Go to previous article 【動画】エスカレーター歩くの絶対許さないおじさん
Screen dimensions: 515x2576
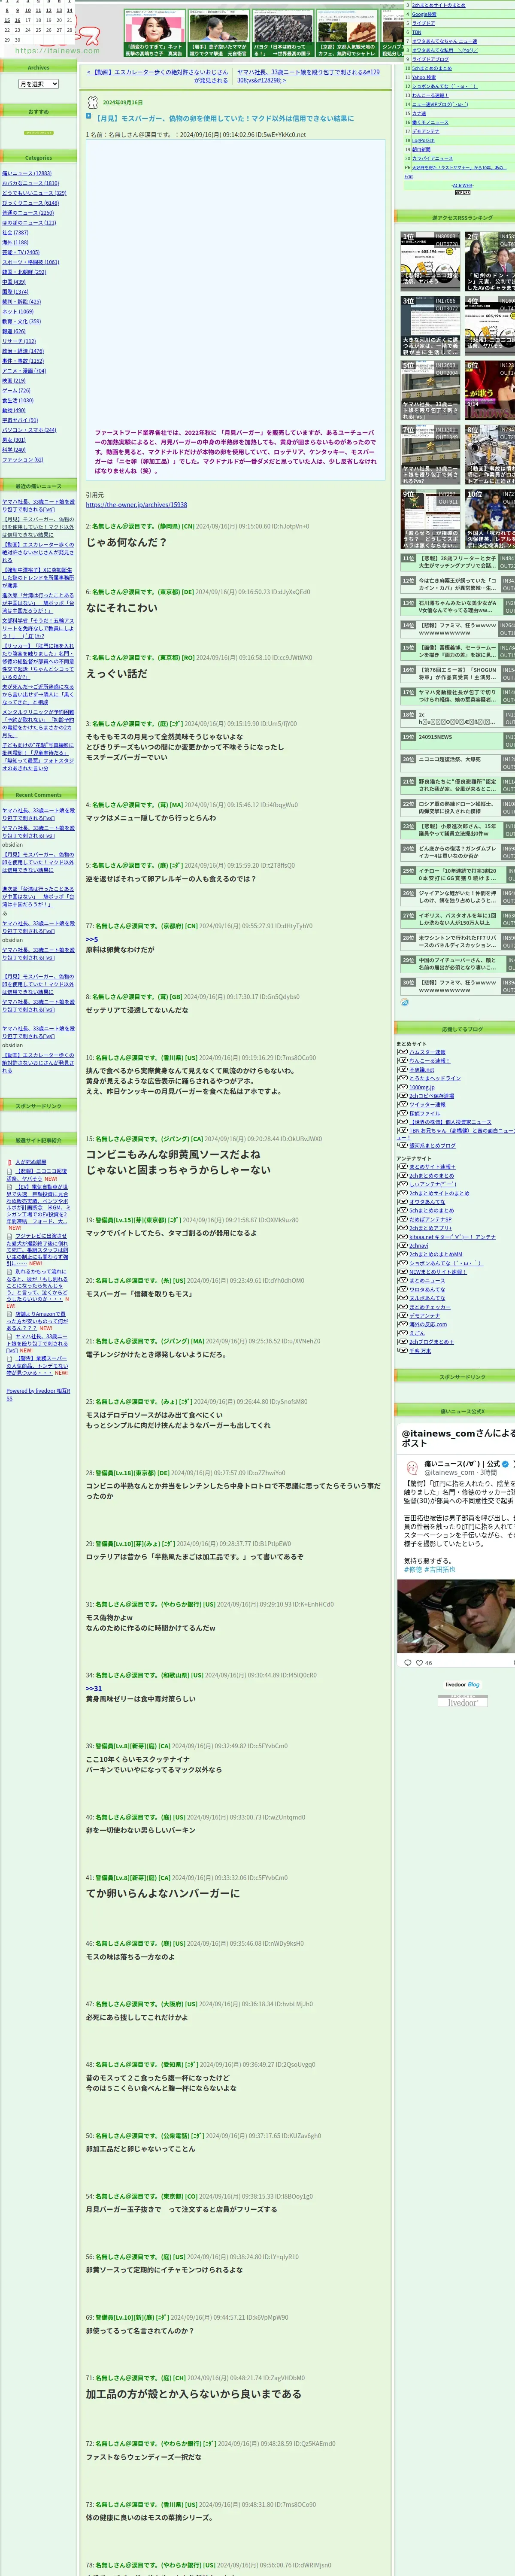[x=157, y=76]
